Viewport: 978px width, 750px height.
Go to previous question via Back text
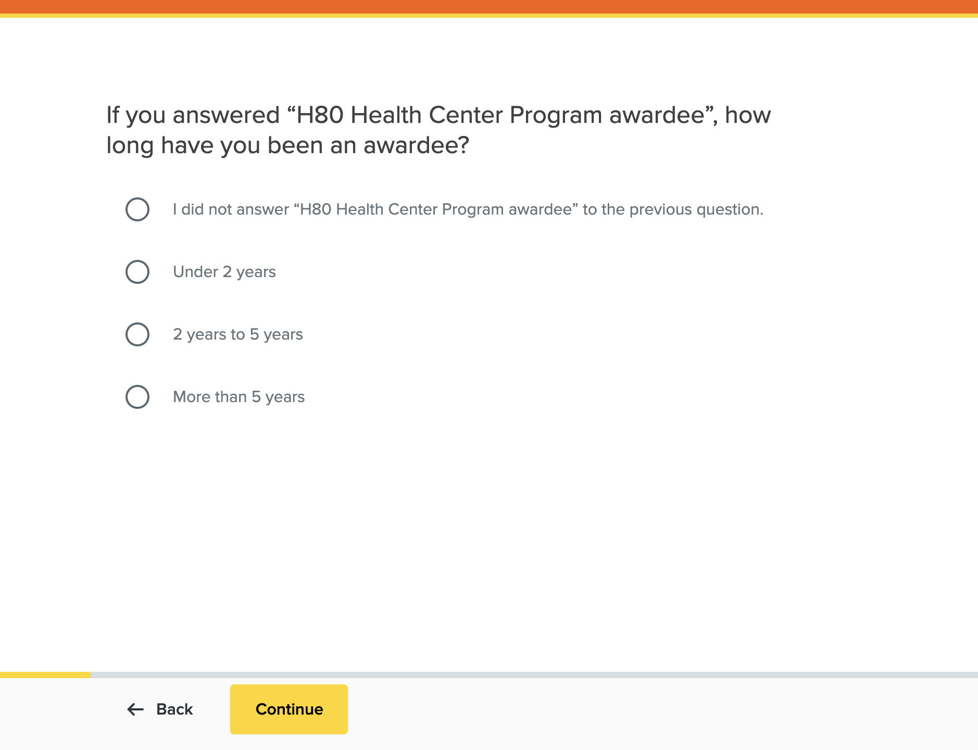pyautogui.click(x=174, y=709)
